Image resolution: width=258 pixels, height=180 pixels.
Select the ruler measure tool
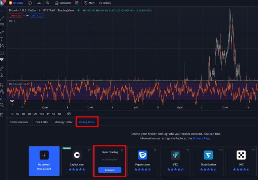coord(2,68)
